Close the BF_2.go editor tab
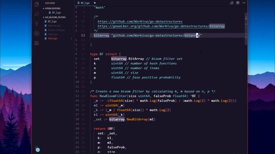275x154 pixels. pos(95,3)
